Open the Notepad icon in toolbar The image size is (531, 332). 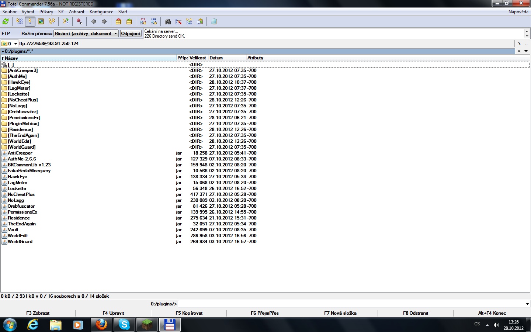[x=214, y=22]
